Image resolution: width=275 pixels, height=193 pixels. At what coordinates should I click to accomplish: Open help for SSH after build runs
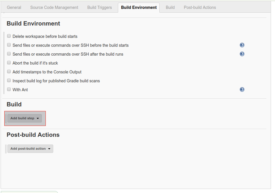pos(242,54)
